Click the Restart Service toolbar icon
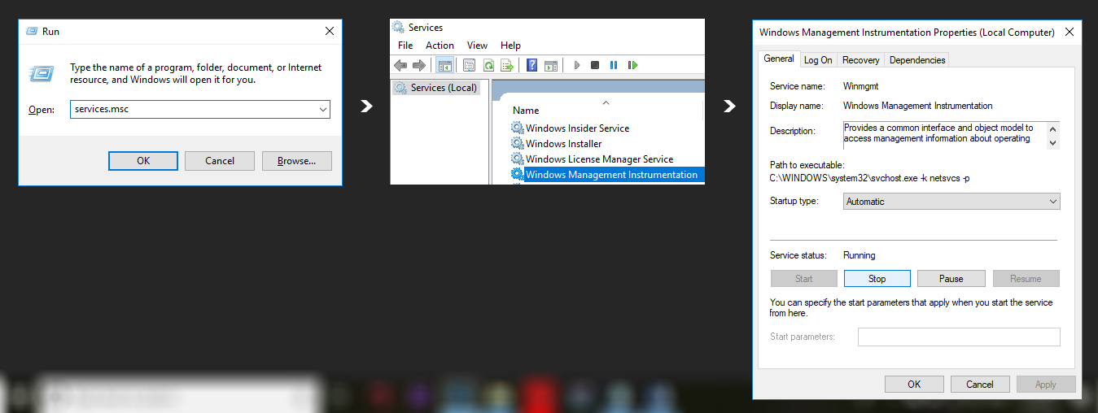The height and width of the screenshot is (413, 1098). 632,65
